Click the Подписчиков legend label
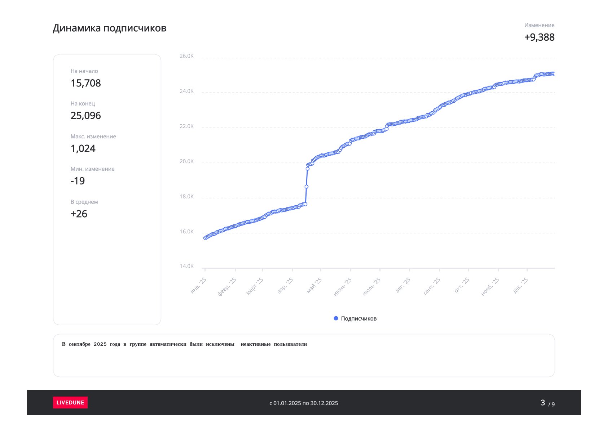This screenshot has height=429, width=607. pyautogui.click(x=359, y=318)
